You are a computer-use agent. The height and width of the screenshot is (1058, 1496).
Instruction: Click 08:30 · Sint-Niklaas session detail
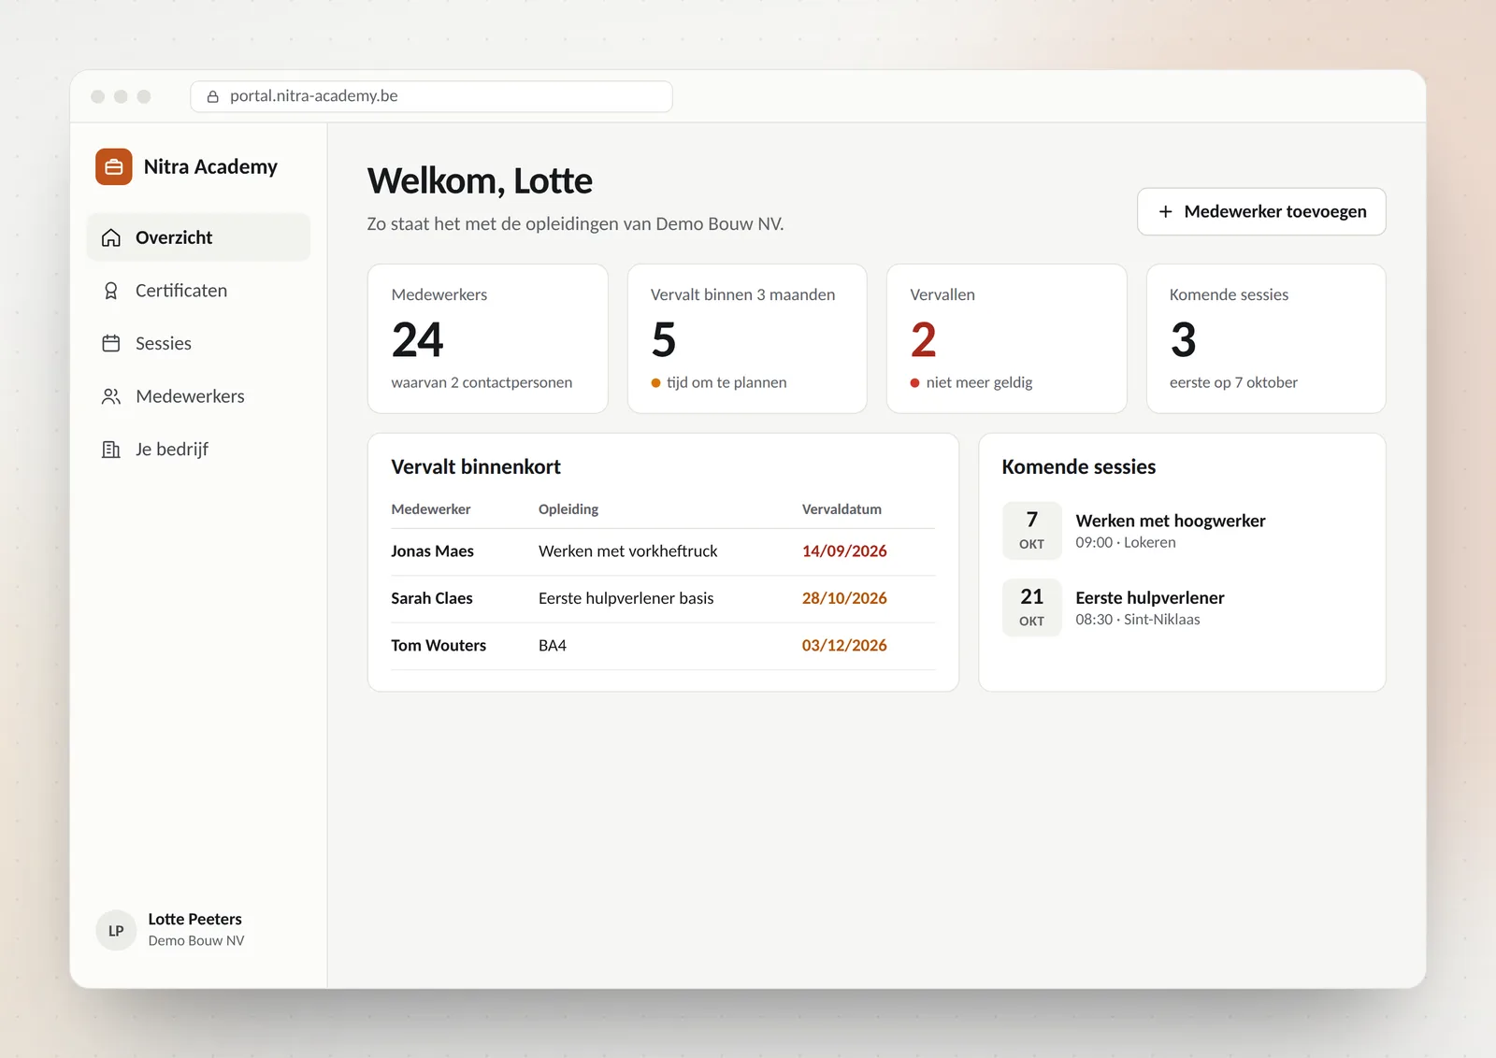tap(1138, 620)
